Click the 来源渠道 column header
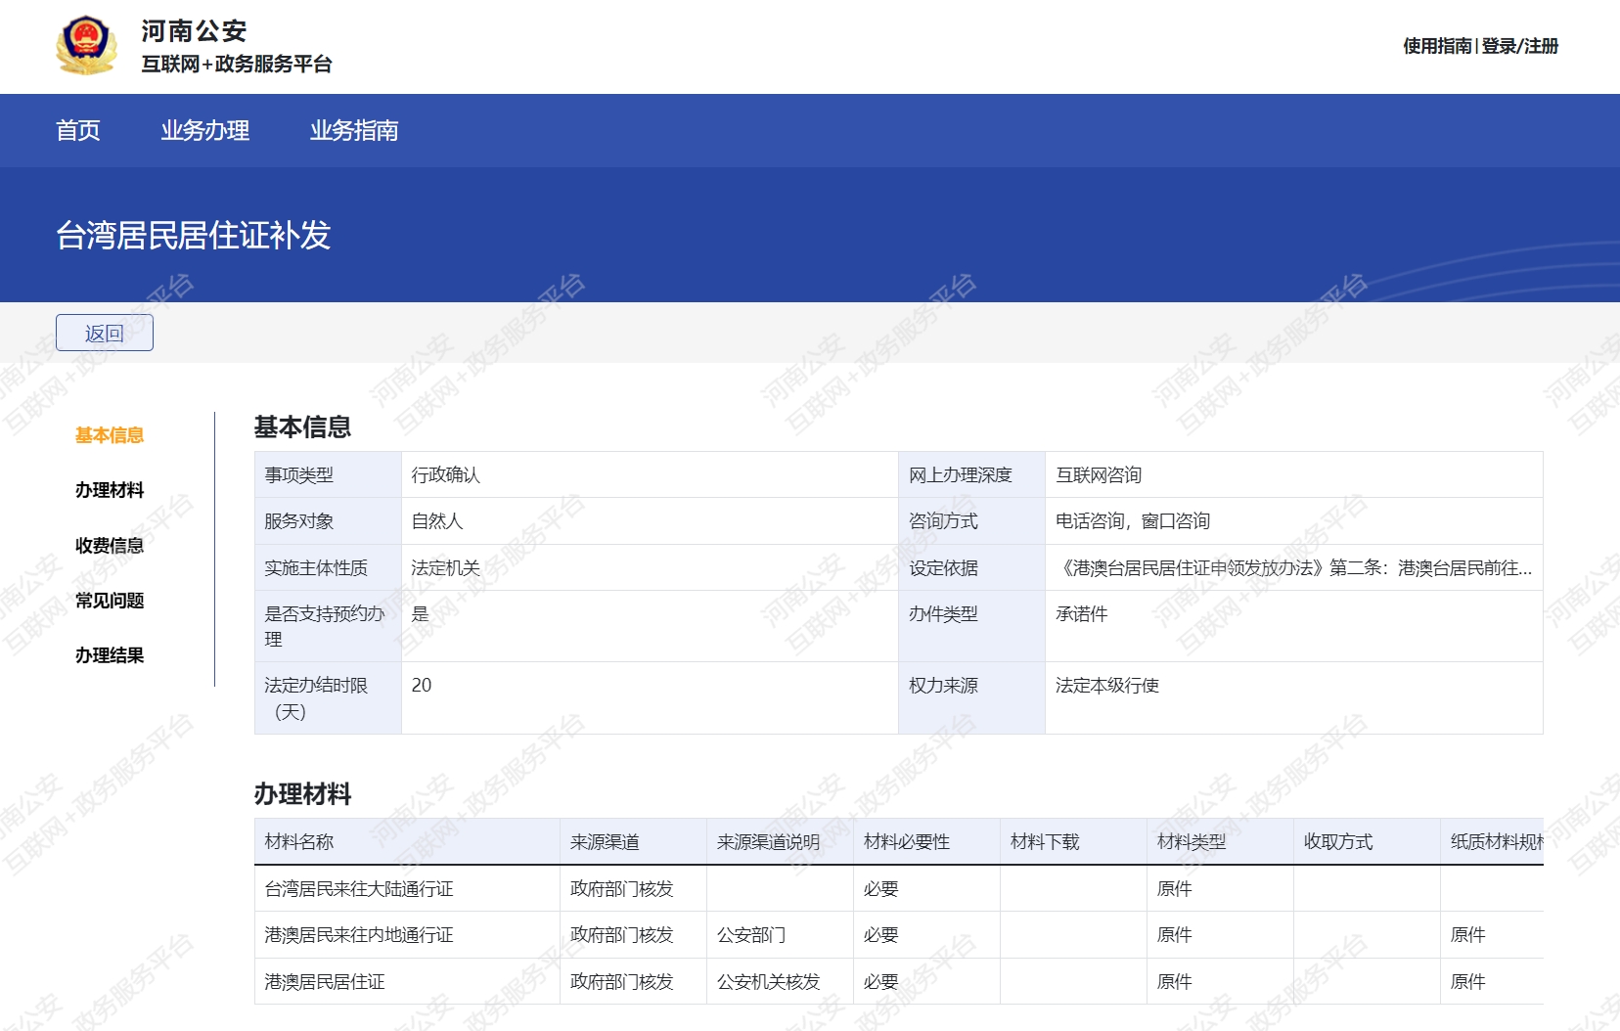Image resolution: width=1620 pixels, height=1031 pixels. [x=605, y=842]
